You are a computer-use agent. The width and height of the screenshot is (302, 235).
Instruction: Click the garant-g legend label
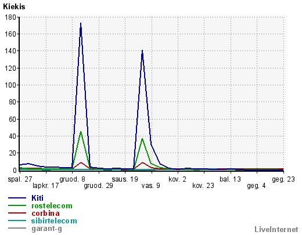(46, 229)
